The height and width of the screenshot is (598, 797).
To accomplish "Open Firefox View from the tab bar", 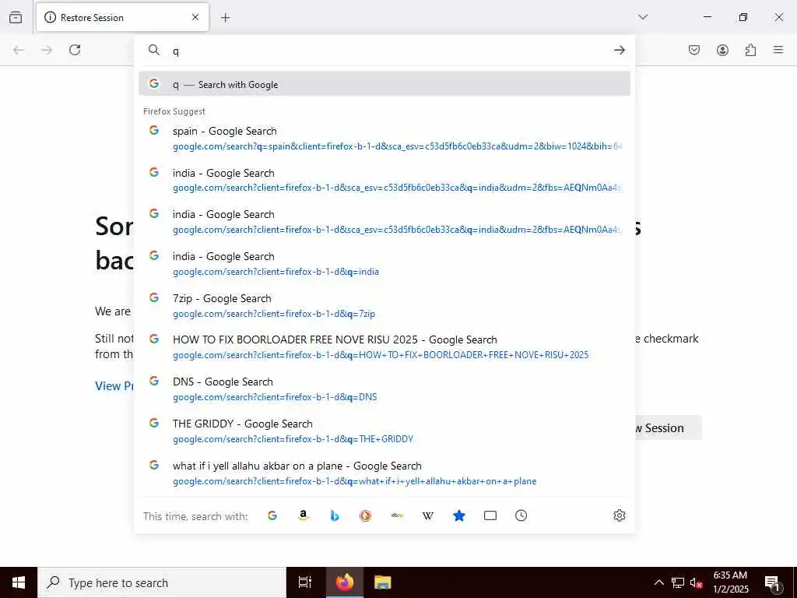I will pyautogui.click(x=16, y=17).
